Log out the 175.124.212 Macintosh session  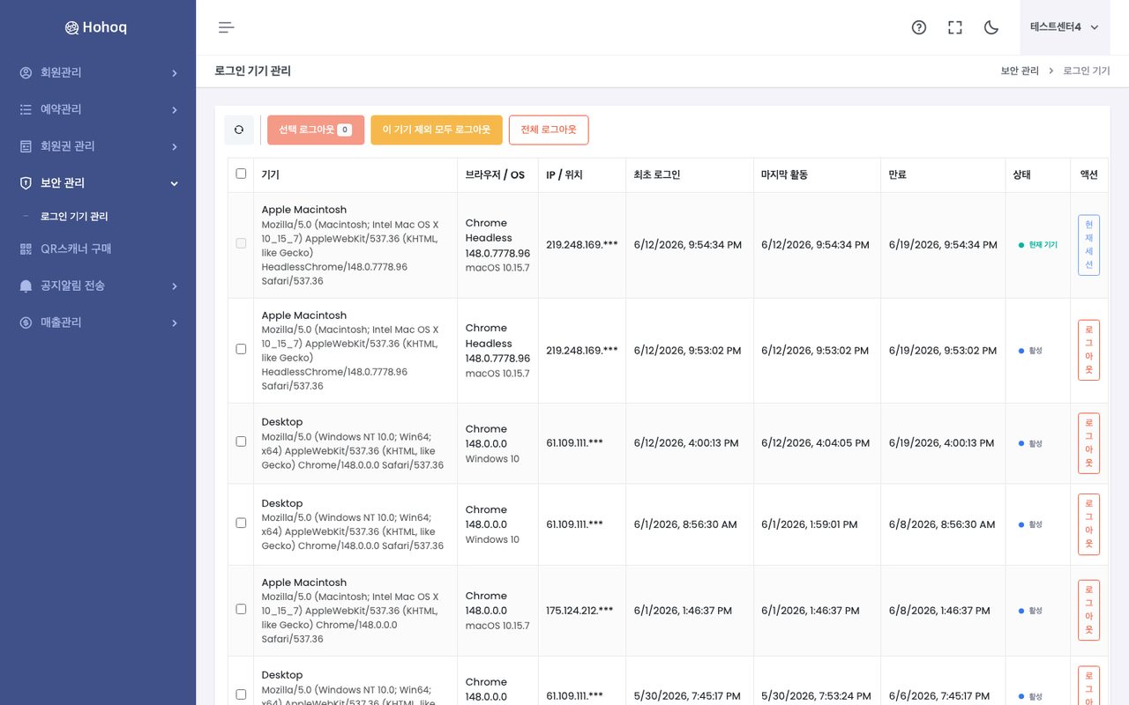click(x=1088, y=610)
